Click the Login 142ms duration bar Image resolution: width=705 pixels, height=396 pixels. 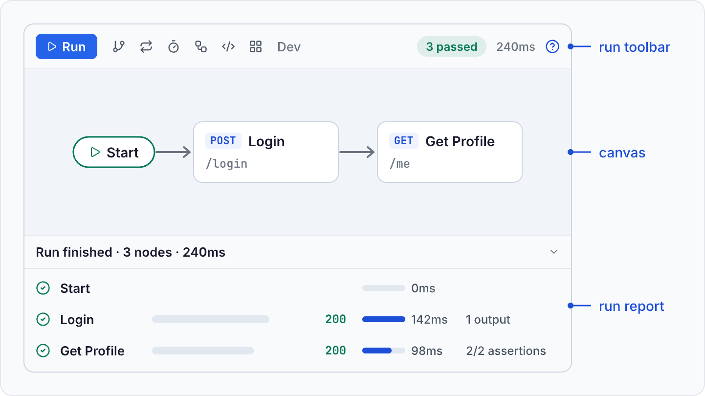tap(384, 319)
